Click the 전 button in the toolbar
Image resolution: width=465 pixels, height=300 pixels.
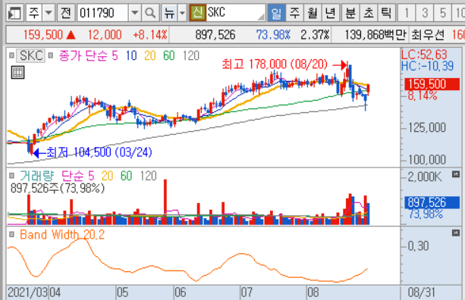(x=66, y=13)
